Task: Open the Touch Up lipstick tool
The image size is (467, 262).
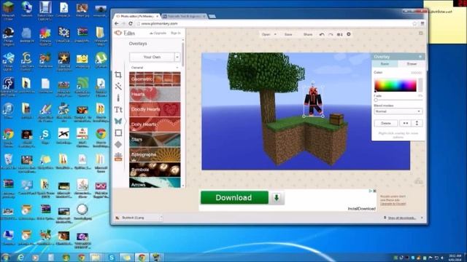Action: [118, 98]
